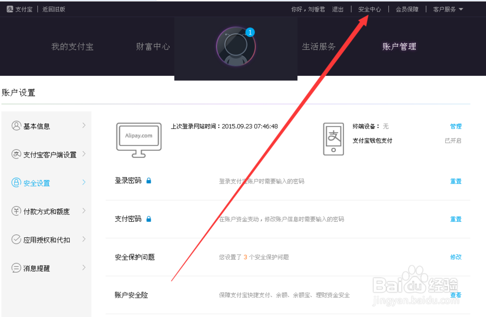Click the 应用授权和代扣 checkmark icon
486x317 pixels.
pos(16,240)
